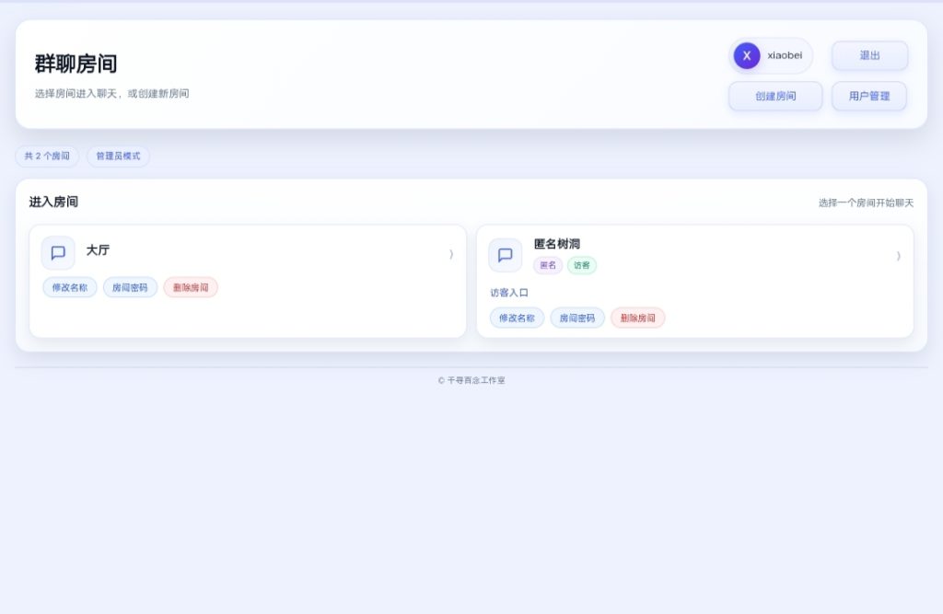Click the 访客 tag on 匿名树洞

(582, 265)
